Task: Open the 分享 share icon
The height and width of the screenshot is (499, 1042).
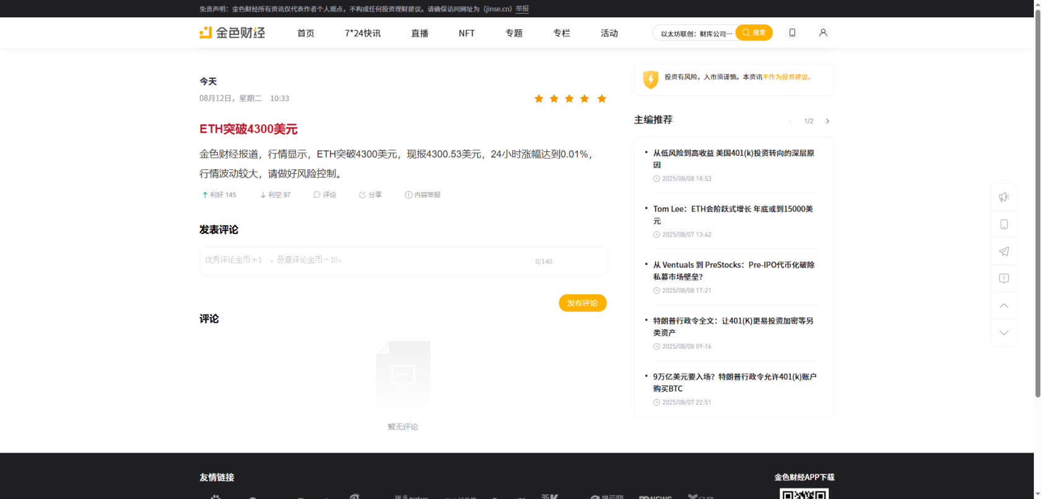Action: (x=370, y=195)
